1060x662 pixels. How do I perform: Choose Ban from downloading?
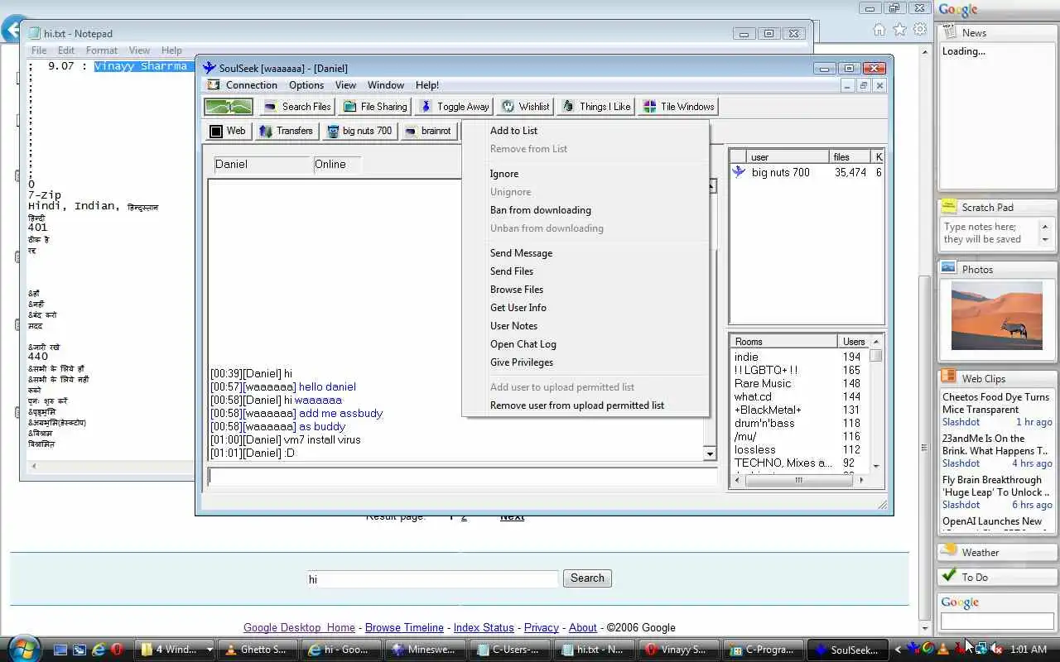(x=541, y=210)
